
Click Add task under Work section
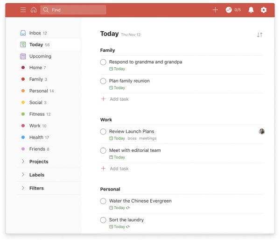(x=119, y=169)
